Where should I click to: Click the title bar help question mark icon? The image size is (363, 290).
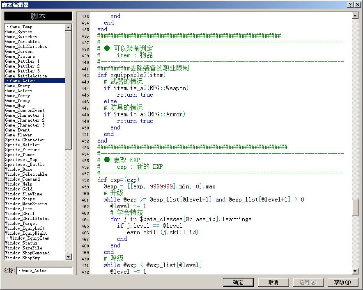point(351,5)
